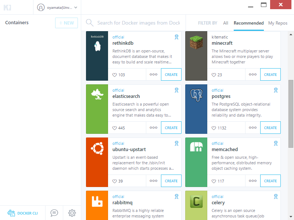
Task: Click the Minecraft grass block thumbnail
Action: tap(196, 43)
